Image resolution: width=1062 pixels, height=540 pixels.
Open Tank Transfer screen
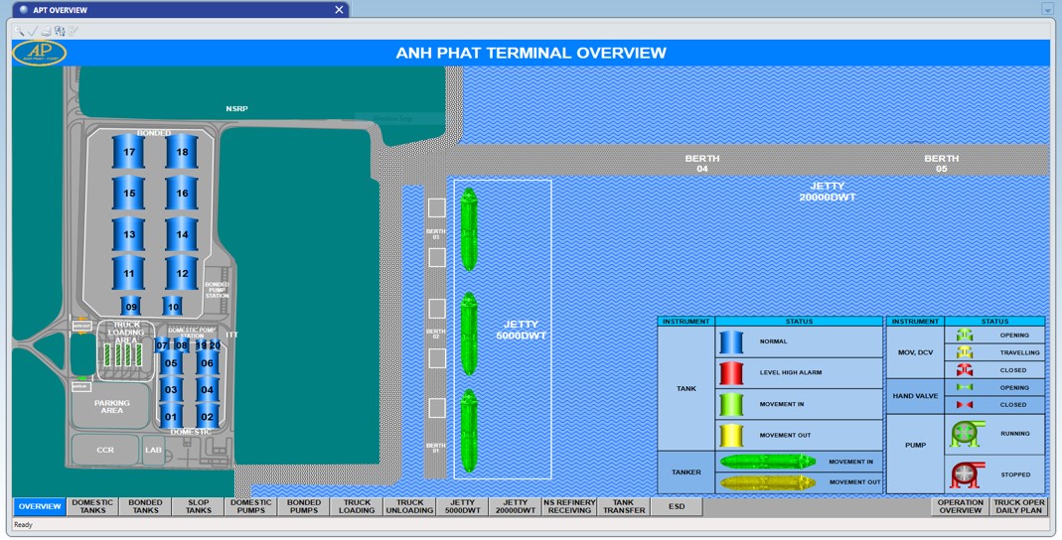pos(624,507)
